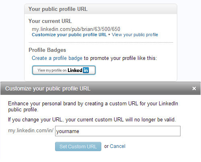Click the 'Linked' wordmark in the badge
Viewport: 201px width, 162px height.
coord(75,70)
